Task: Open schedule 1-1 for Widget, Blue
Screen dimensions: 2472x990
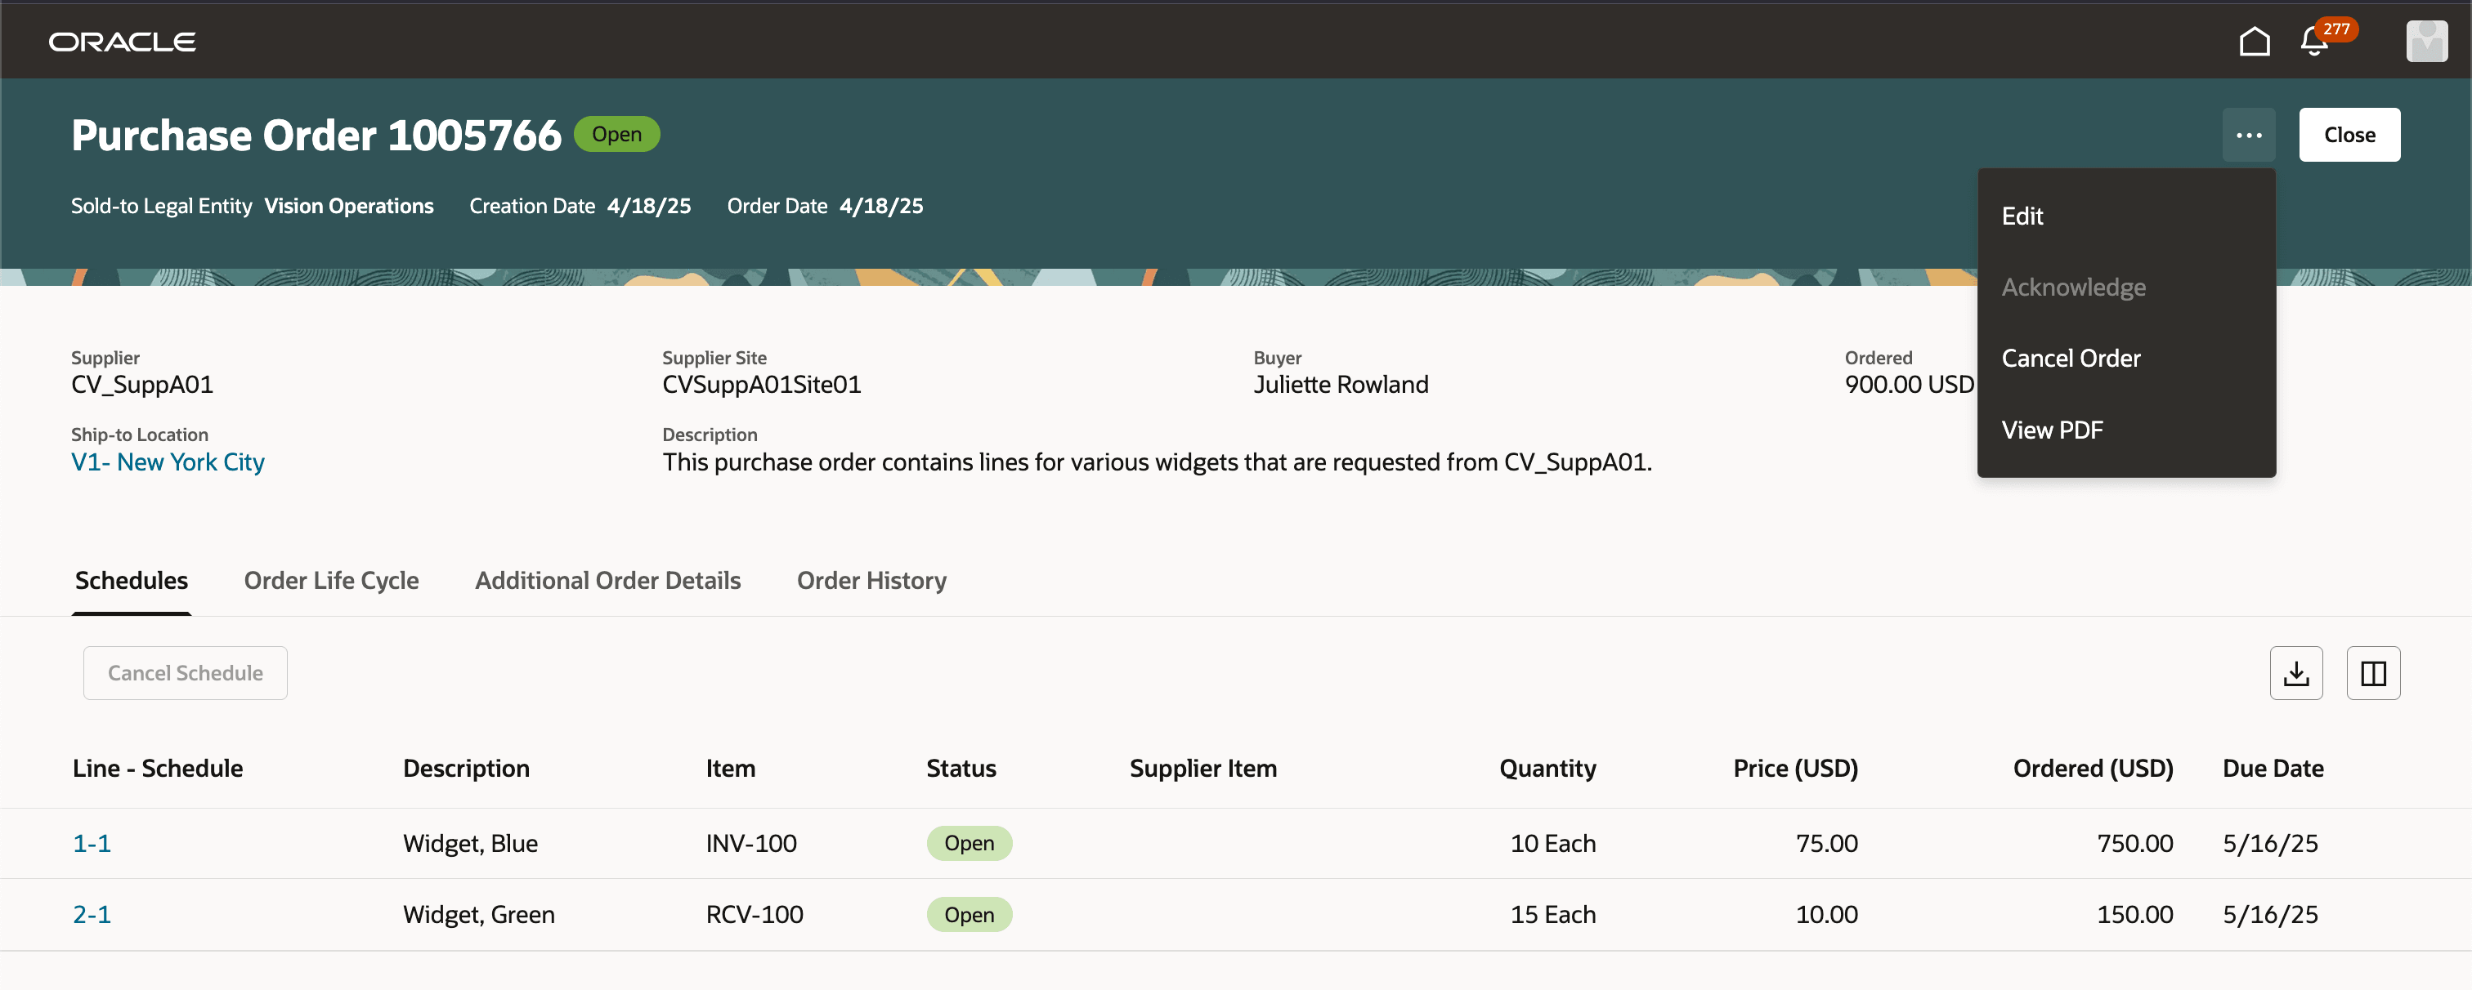Action: pyautogui.click(x=92, y=842)
